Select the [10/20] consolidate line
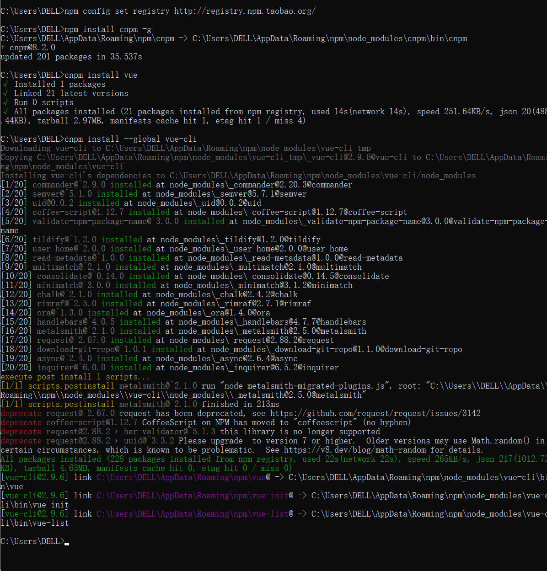Screen dimensions: 547x571 195,276
